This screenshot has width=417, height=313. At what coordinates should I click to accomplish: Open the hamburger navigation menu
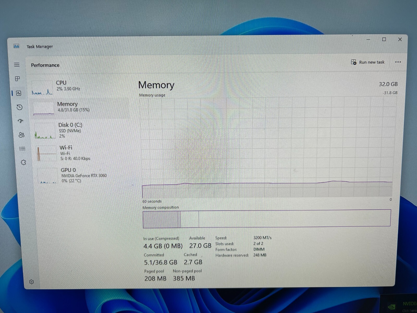(x=17, y=65)
